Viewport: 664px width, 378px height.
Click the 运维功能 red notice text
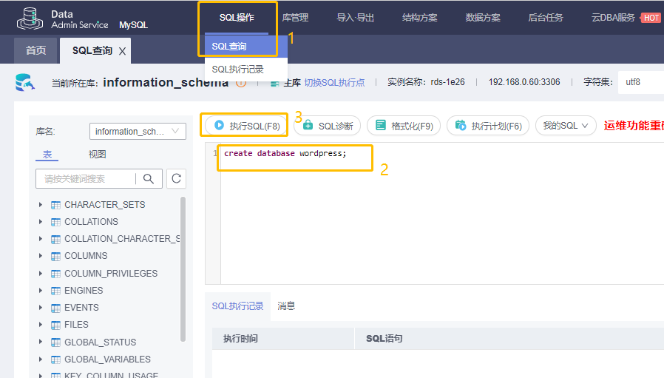634,126
